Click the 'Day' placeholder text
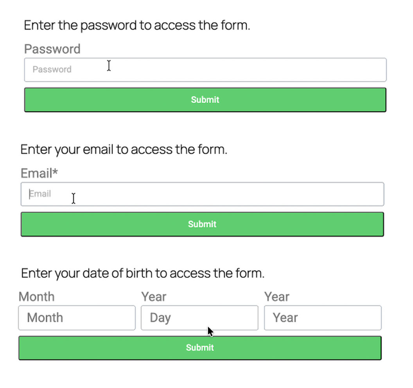413x388 pixels. 160,318
